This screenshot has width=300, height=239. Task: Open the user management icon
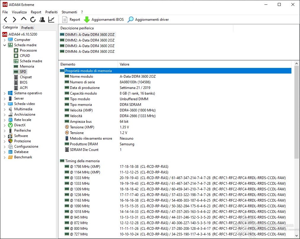coord(42,20)
